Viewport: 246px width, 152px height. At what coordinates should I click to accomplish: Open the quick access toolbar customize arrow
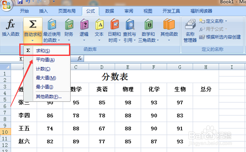(x=54, y=2)
